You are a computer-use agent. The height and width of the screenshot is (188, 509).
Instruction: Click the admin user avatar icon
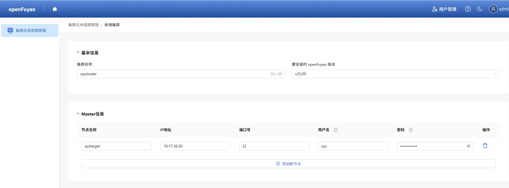pos(493,9)
